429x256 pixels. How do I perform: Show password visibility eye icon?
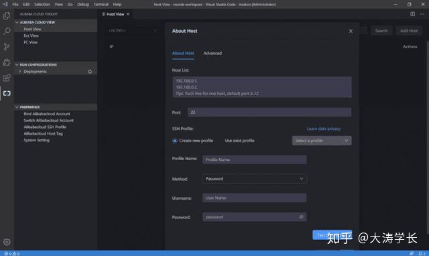pyautogui.click(x=301, y=217)
